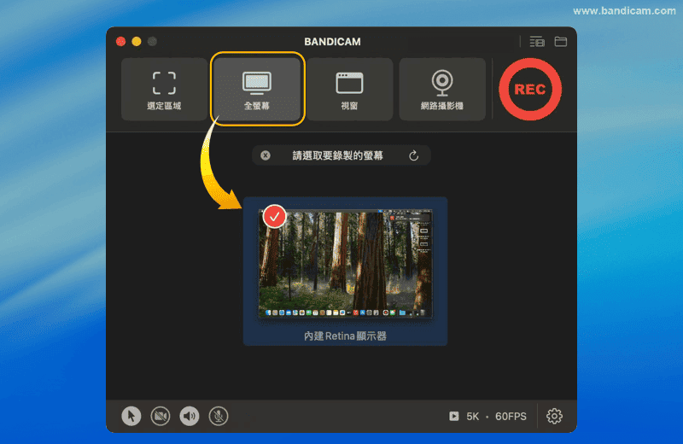Open settings with the gear icon
This screenshot has height=444, width=683.
[x=554, y=416]
